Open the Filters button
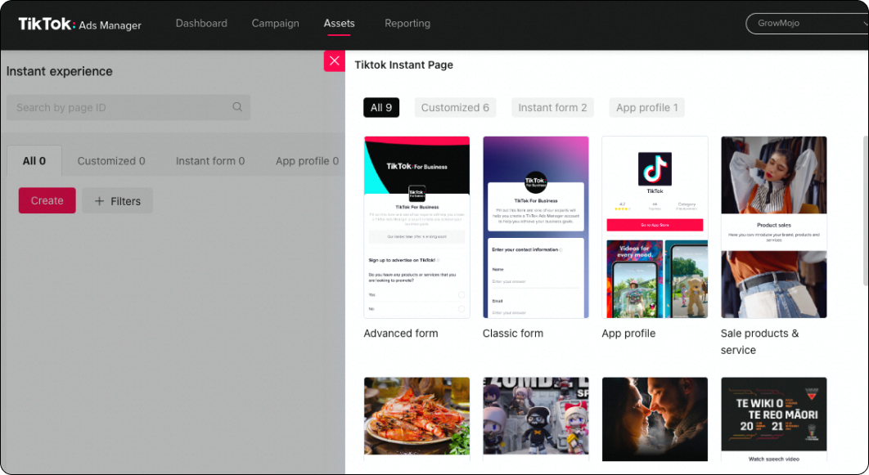The height and width of the screenshot is (475, 869). (x=118, y=201)
